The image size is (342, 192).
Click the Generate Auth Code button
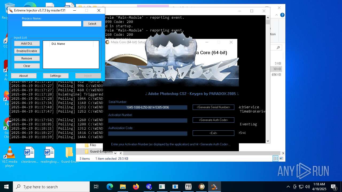[x=213, y=120]
